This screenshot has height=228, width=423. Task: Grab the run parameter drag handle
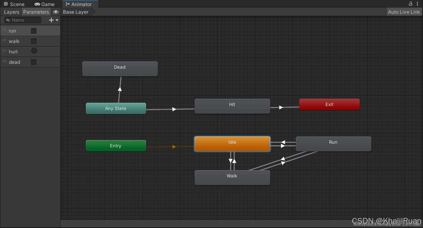[4, 30]
